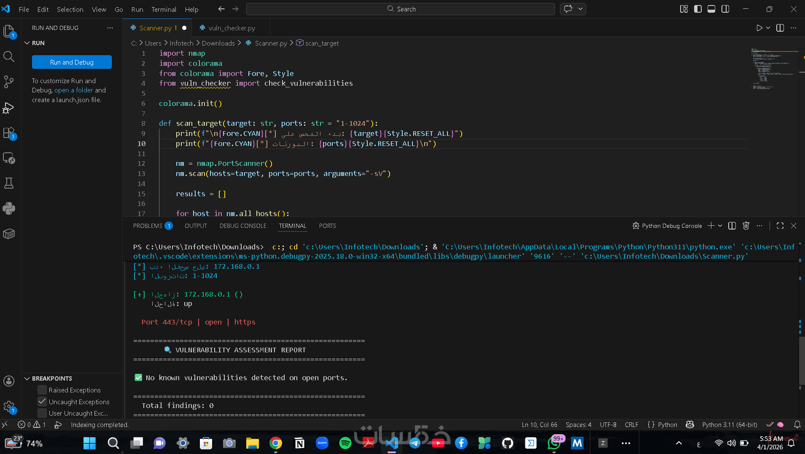Enable the Raised Exceptions breakpoint

pos(42,390)
